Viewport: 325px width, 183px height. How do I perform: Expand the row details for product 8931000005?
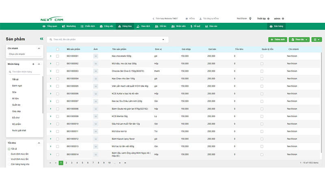click(x=51, y=86)
